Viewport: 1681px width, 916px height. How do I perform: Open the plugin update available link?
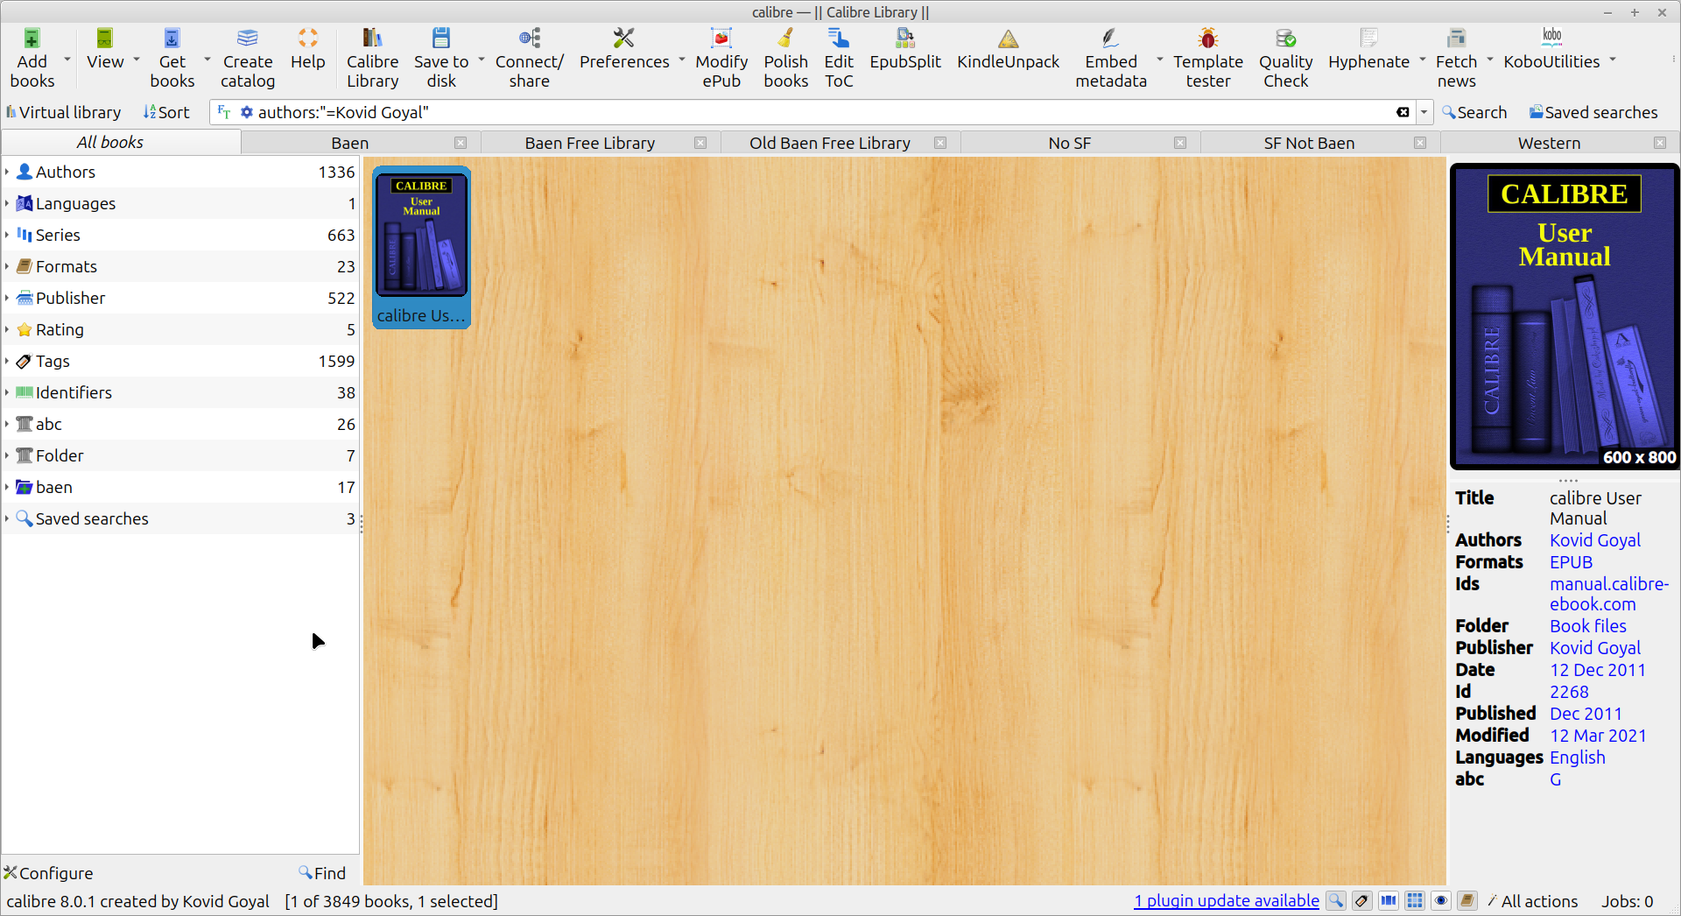click(1227, 901)
